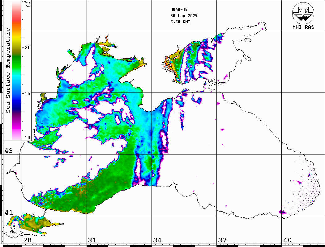The width and height of the screenshot is (325, 247).
Task: Click longitude label '28'
Action: coord(27,240)
